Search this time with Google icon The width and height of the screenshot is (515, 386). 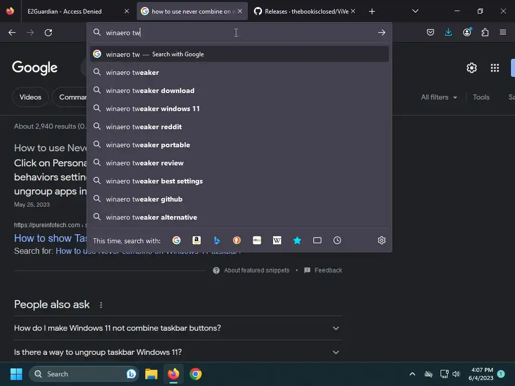pyautogui.click(x=177, y=241)
